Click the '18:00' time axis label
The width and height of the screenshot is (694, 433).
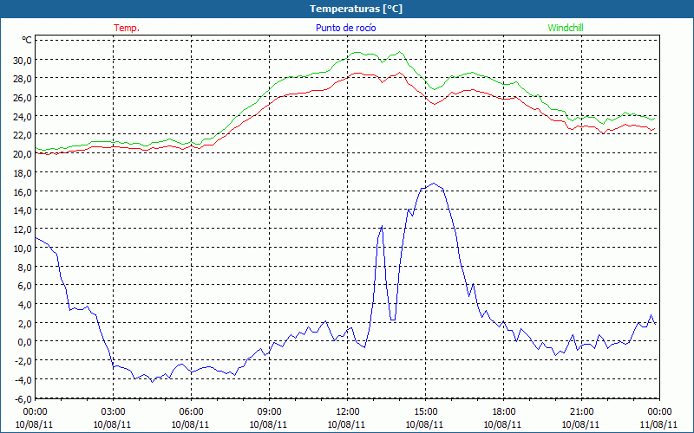pyautogui.click(x=504, y=412)
